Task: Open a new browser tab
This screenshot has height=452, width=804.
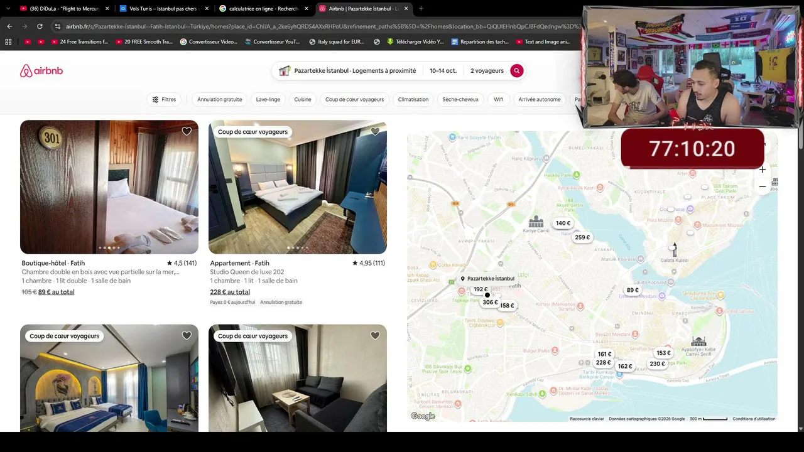Action: tap(421, 9)
